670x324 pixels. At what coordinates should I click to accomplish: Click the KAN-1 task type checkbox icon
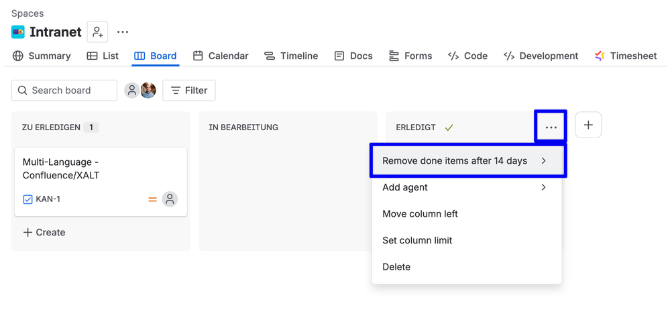[27, 199]
